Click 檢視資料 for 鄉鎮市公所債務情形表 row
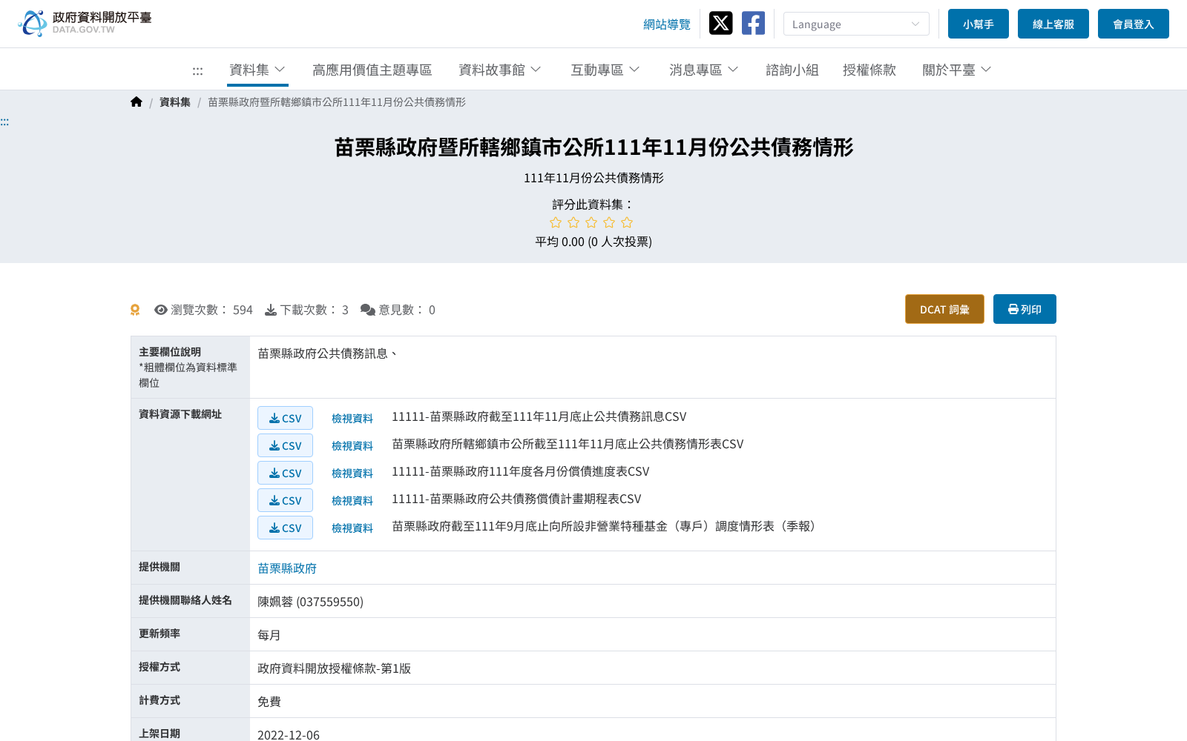 click(x=352, y=446)
